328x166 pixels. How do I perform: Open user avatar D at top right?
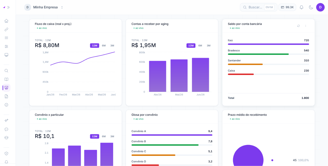tap(320, 7)
